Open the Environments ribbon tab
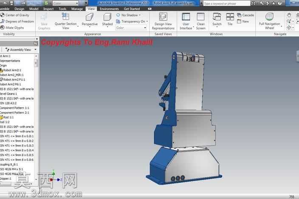 coord(109,9)
